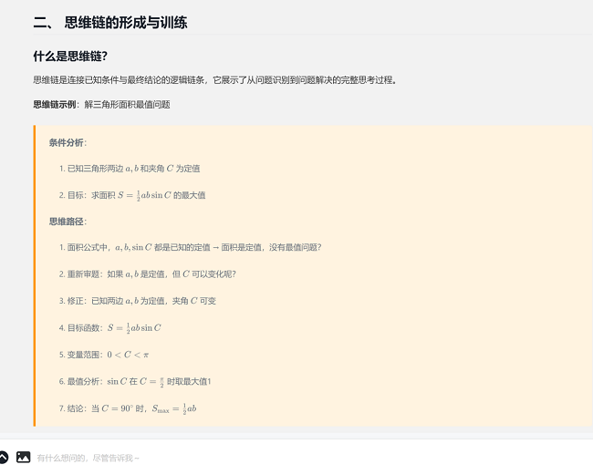This screenshot has height=475, width=593.
Task: Click subheading '什么是思维链?'
Action: click(x=70, y=57)
